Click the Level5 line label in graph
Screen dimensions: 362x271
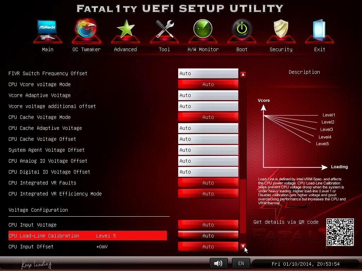(x=322, y=144)
